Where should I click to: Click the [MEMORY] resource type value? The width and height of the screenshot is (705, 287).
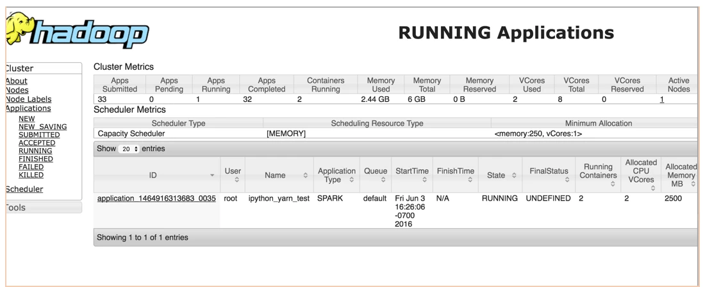click(286, 134)
